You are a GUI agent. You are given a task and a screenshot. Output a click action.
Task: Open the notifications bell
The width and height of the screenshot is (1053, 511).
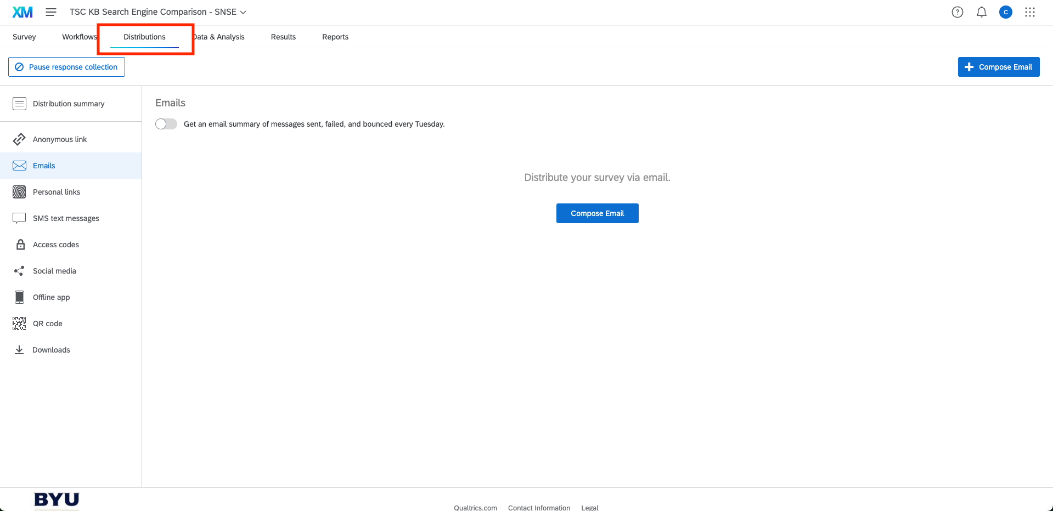point(981,12)
